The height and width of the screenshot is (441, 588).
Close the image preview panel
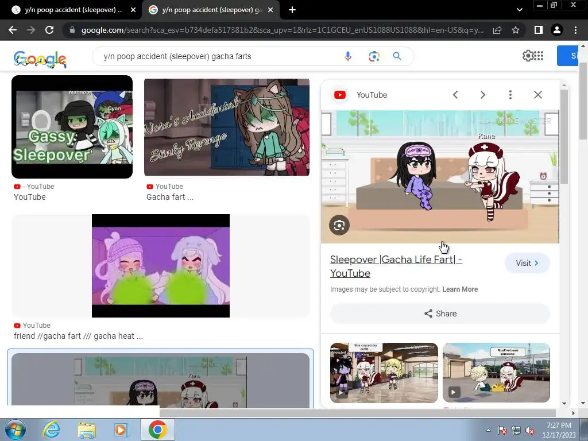pyautogui.click(x=537, y=95)
